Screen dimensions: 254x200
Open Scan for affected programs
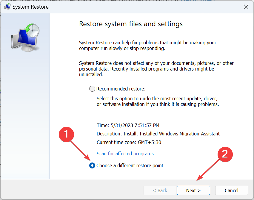[x=125, y=154]
